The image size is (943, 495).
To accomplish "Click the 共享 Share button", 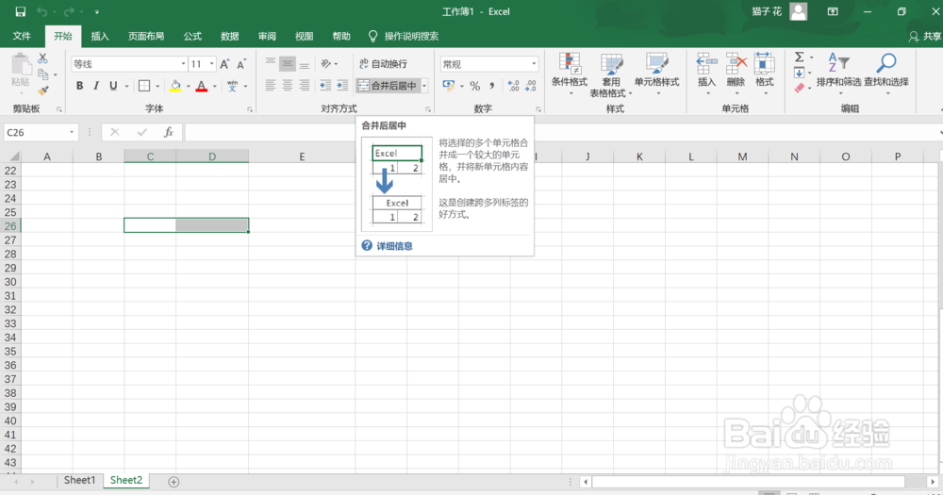I will tap(926, 37).
